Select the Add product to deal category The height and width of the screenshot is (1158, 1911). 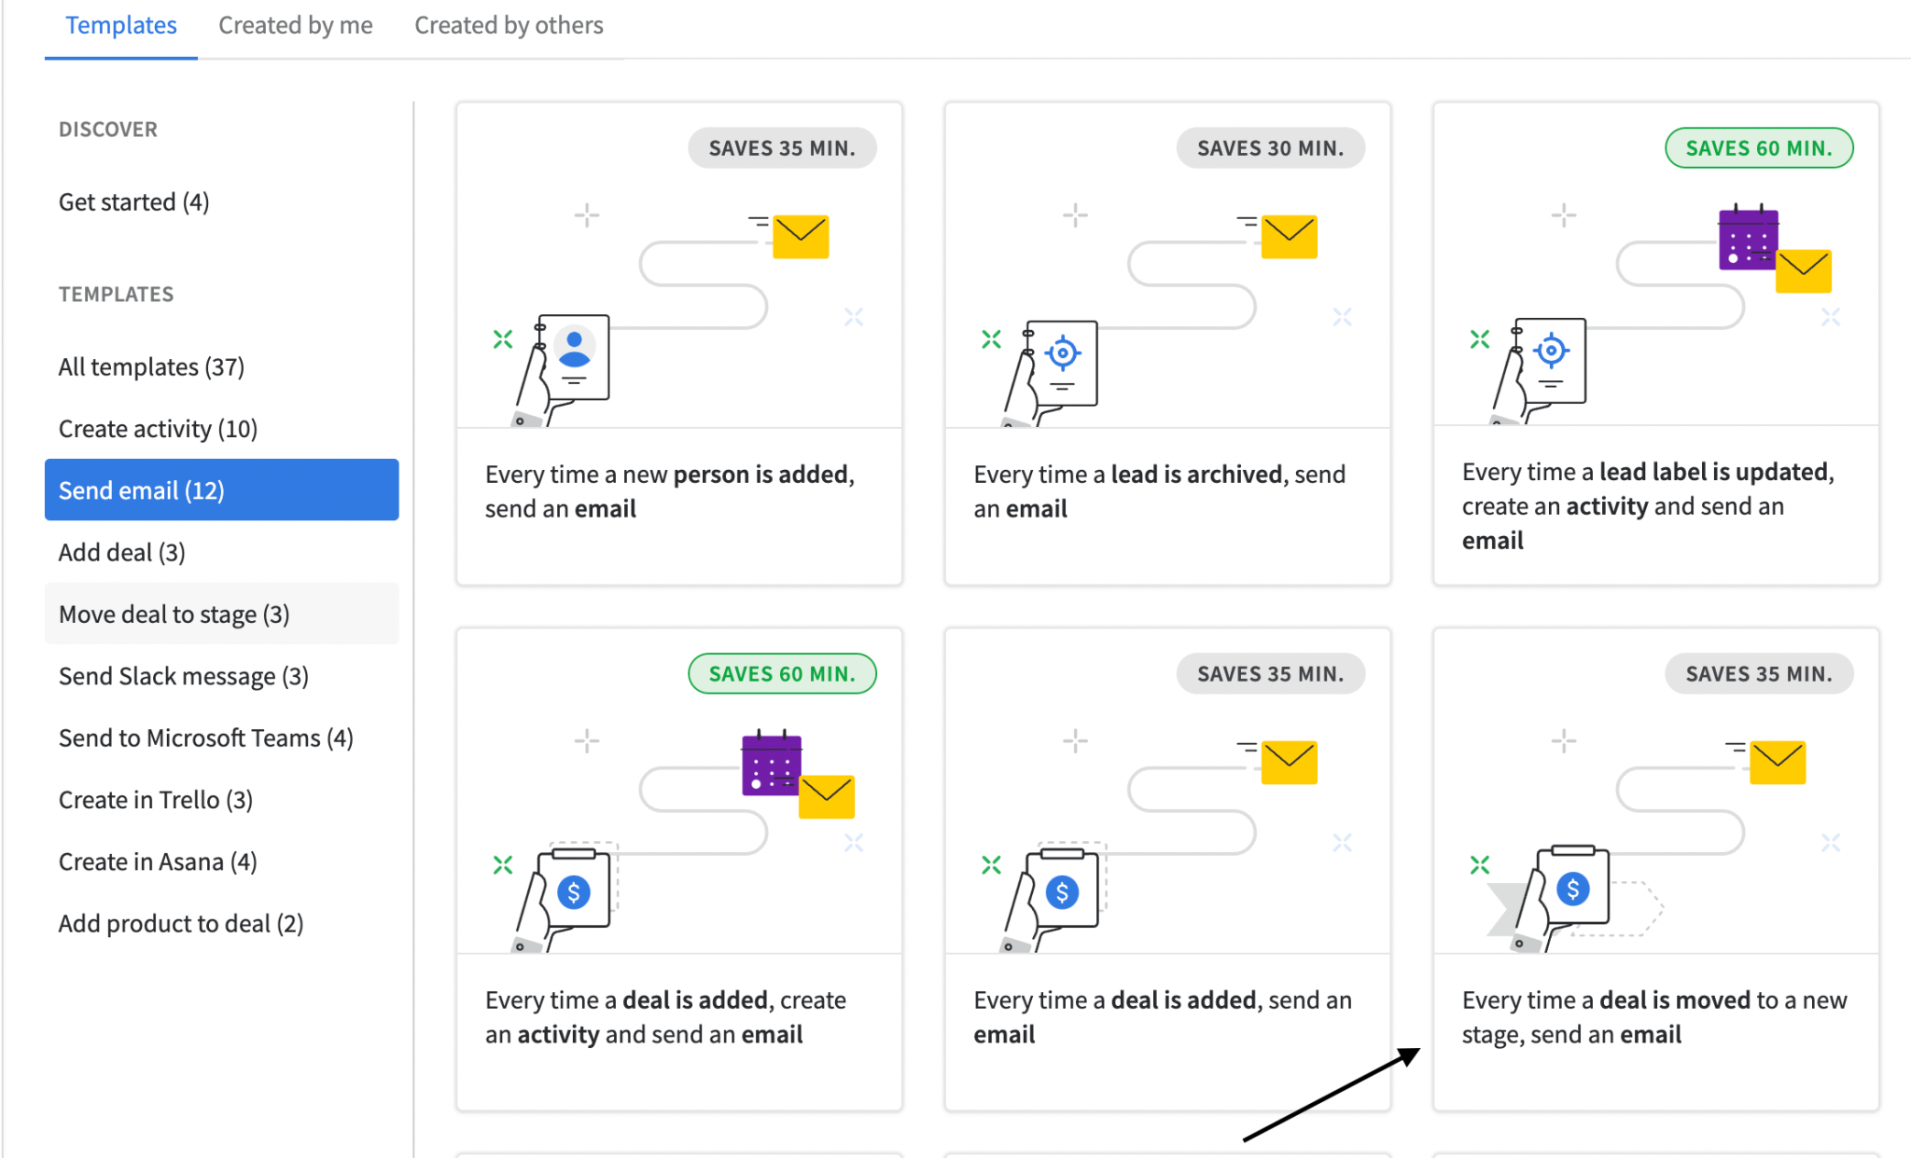[181, 923]
